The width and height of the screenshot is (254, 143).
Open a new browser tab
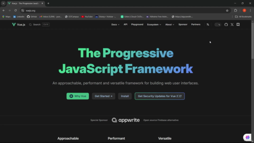(48, 3)
